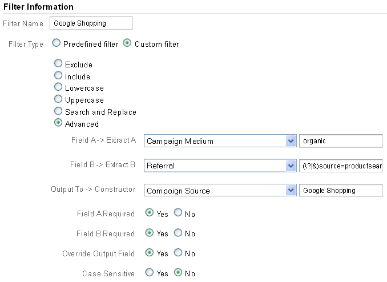Set Override Output Field to No

point(178,253)
